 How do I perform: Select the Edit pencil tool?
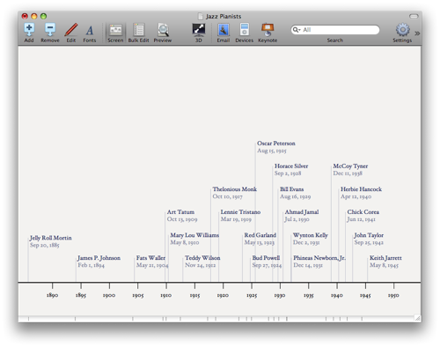(x=71, y=29)
